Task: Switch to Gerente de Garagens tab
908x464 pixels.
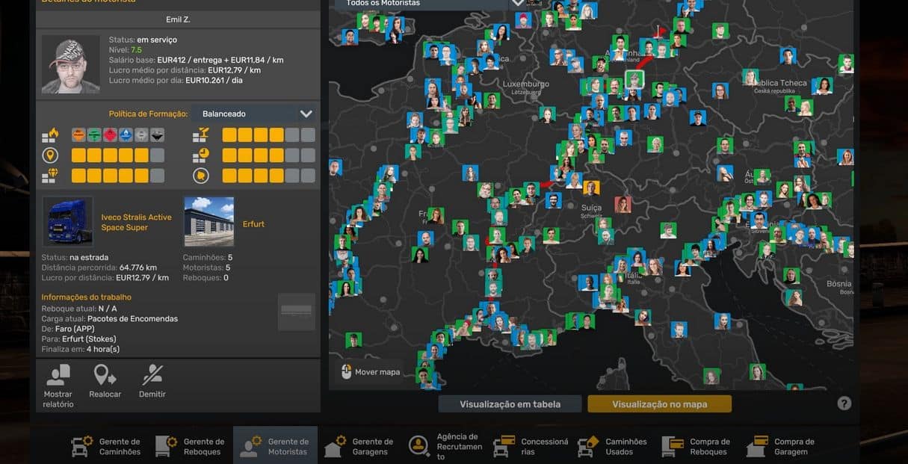Action: point(359,446)
